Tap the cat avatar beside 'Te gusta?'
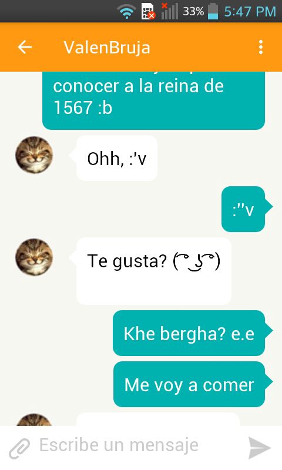Image resolution: width=282 pixels, height=470 pixels. (34, 257)
